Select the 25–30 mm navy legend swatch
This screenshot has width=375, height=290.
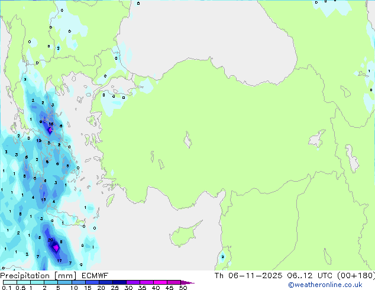pyautogui.click(x=119, y=282)
